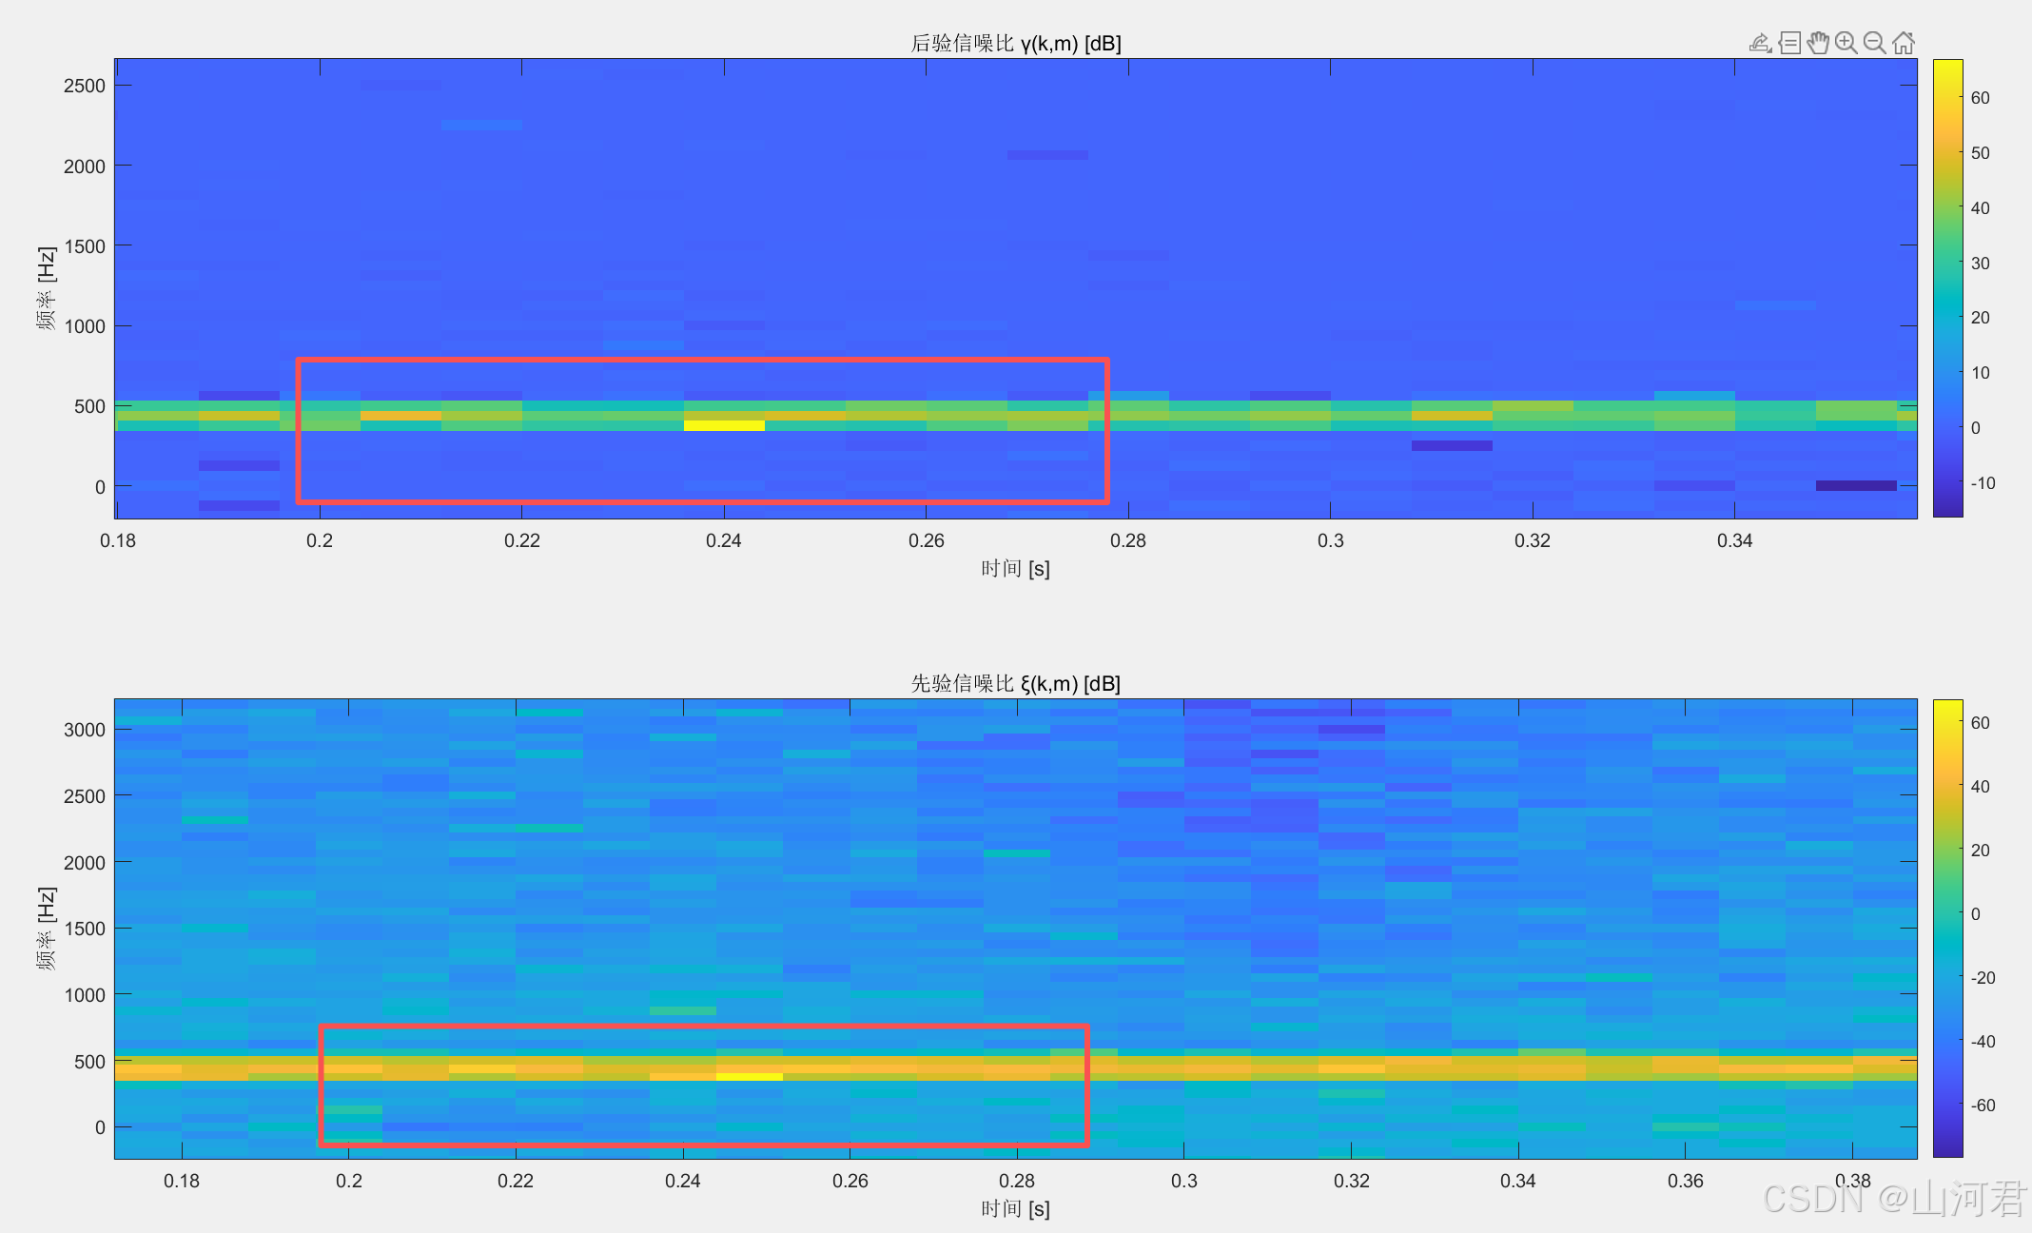The width and height of the screenshot is (2032, 1233).
Task: Click the bottom plot's title text
Action: pyautogui.click(x=1015, y=683)
